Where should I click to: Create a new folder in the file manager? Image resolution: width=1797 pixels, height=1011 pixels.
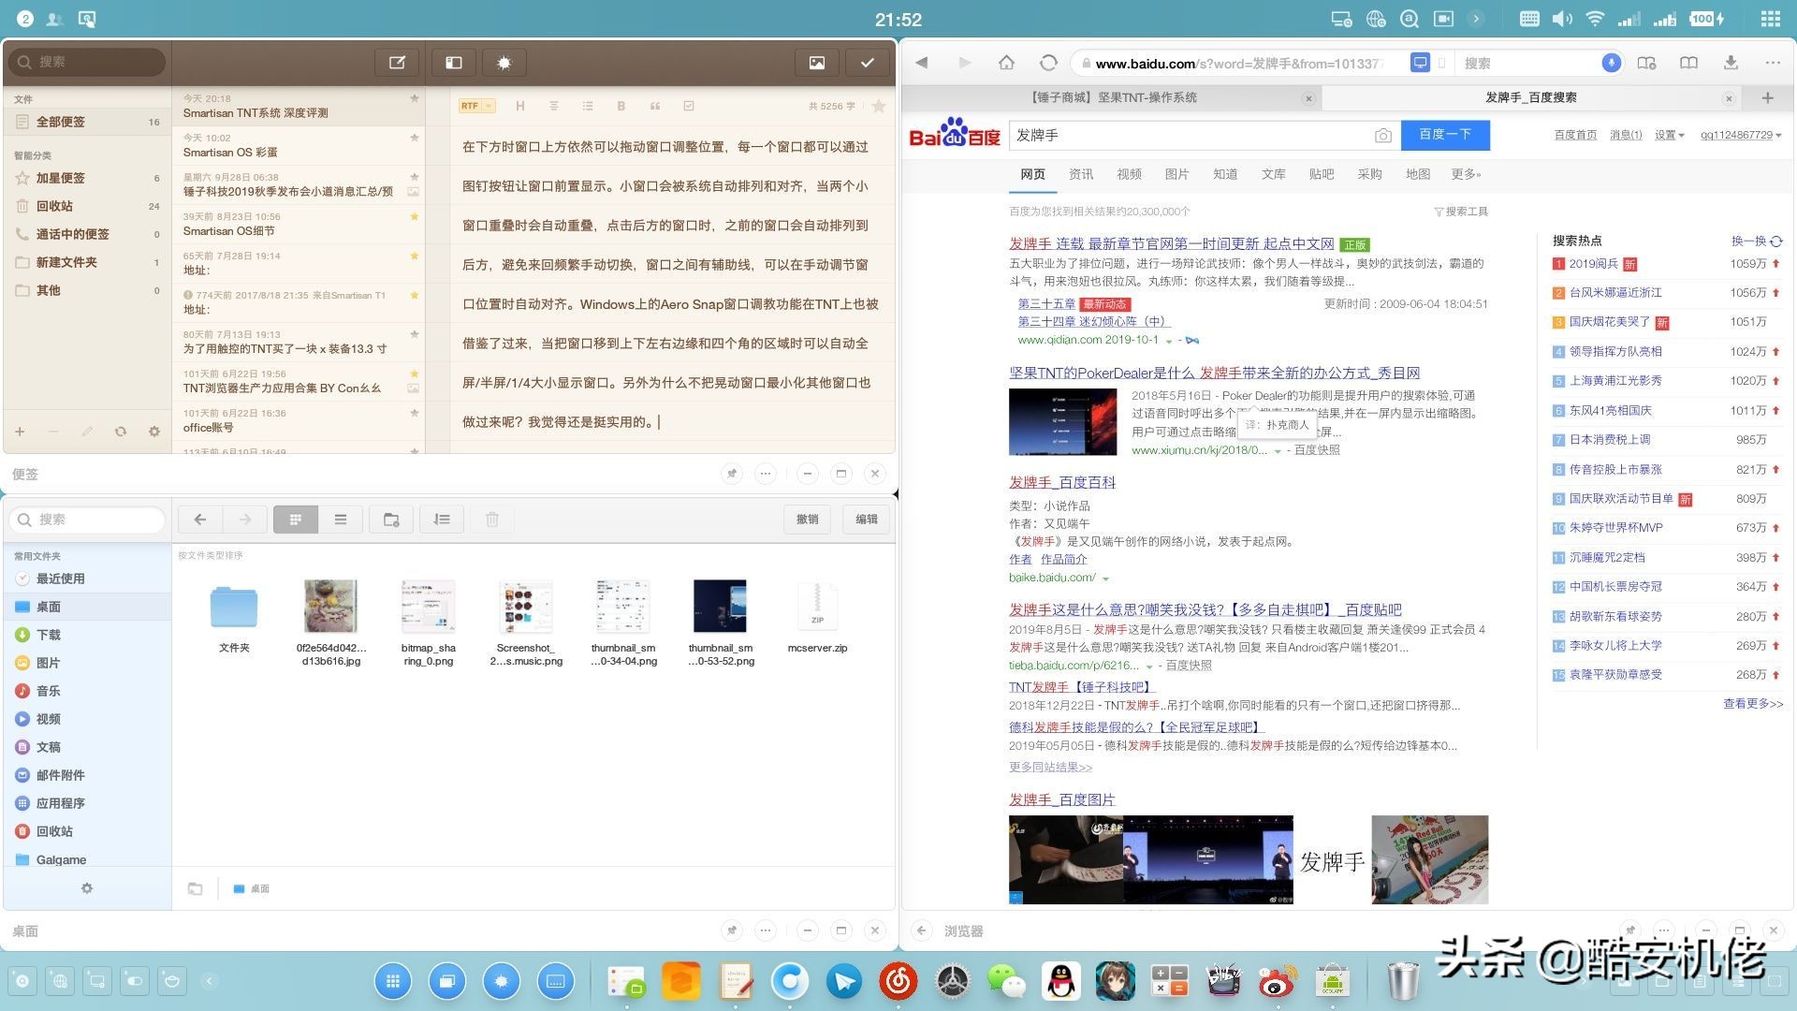tap(391, 519)
